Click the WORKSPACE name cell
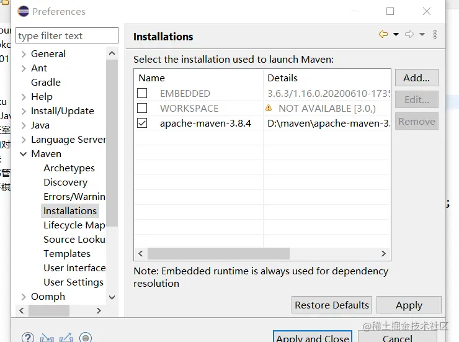The image size is (459, 342). coord(189,109)
